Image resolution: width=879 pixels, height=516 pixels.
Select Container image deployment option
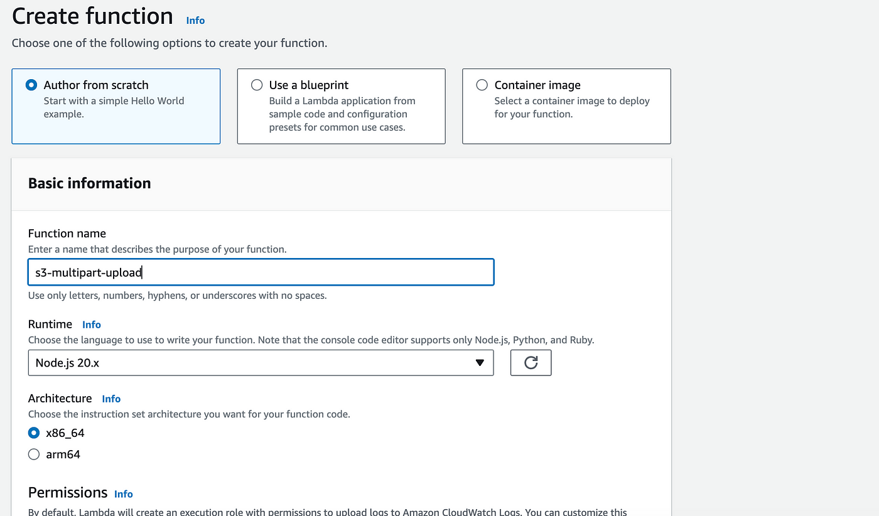tap(482, 84)
